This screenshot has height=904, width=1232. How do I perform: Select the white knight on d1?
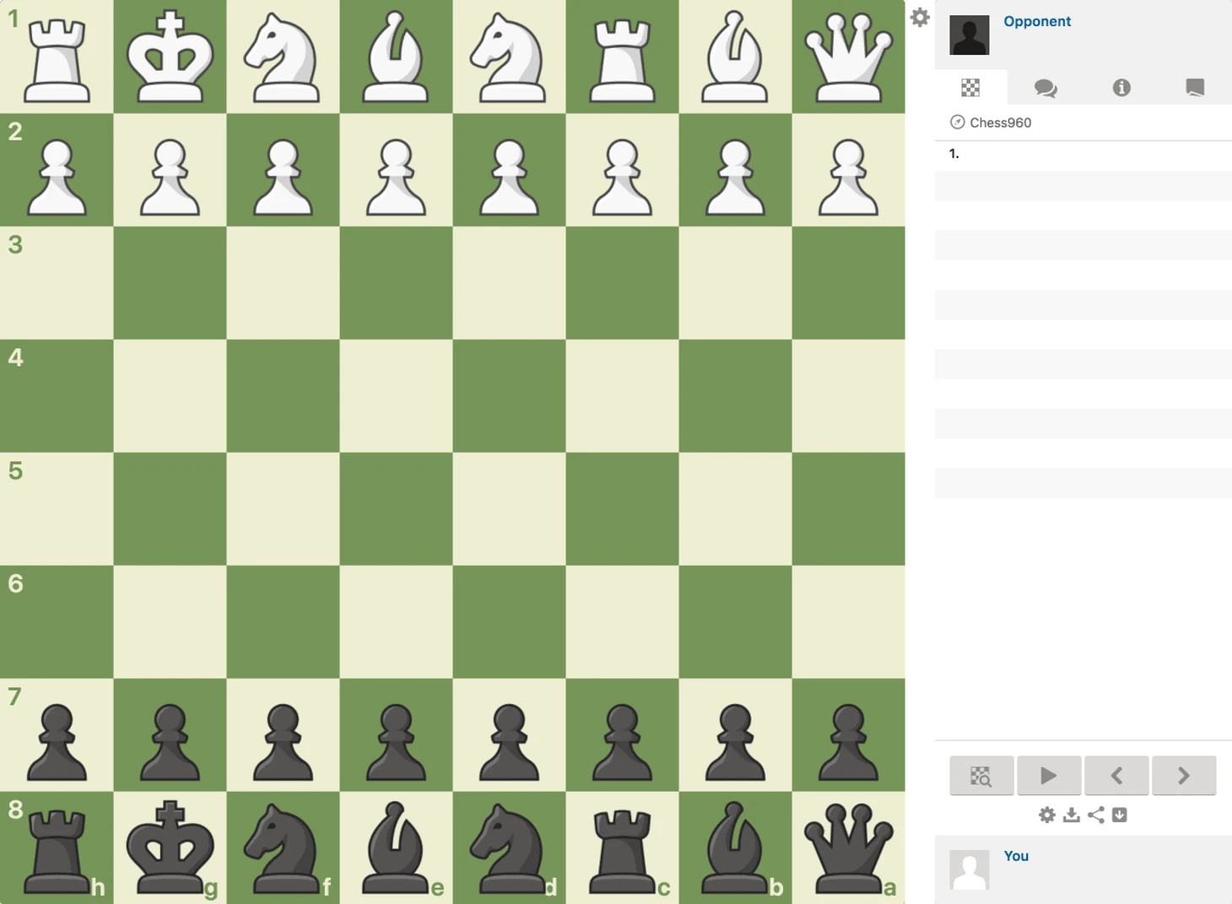coord(509,56)
